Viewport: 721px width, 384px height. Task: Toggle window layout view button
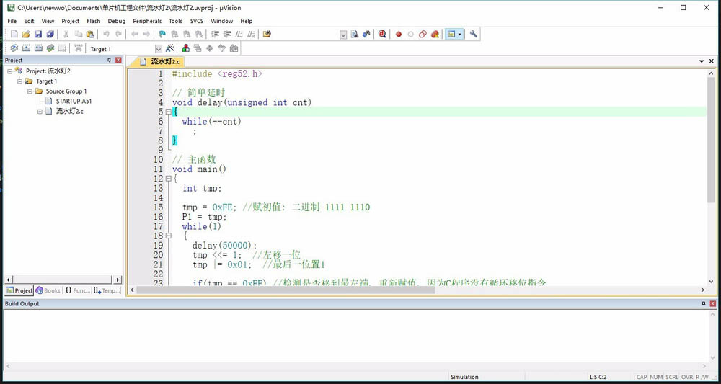tap(451, 34)
